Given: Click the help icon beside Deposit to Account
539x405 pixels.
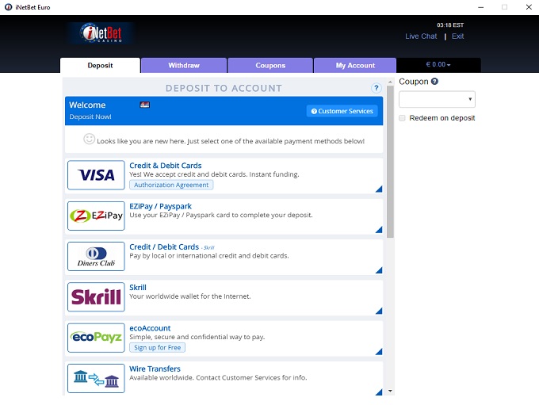Looking at the screenshot, I should click(377, 88).
